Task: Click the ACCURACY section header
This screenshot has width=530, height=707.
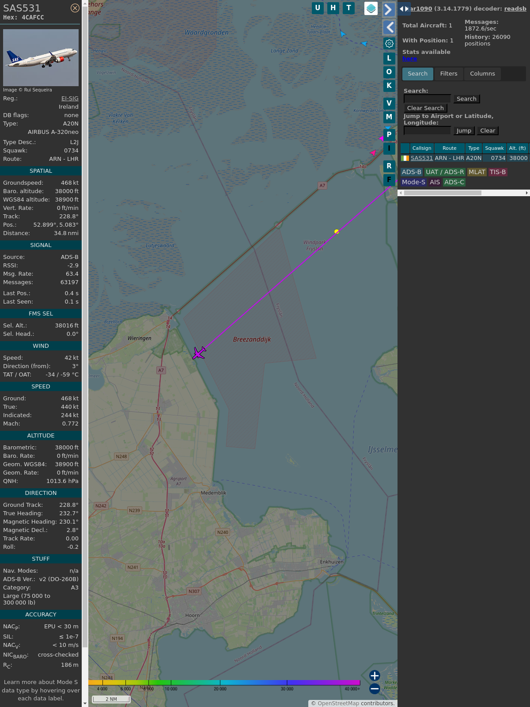Action: click(41, 615)
